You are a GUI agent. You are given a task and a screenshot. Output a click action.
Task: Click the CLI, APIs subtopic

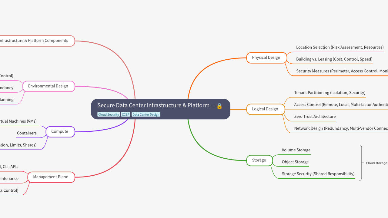click(x=9, y=167)
